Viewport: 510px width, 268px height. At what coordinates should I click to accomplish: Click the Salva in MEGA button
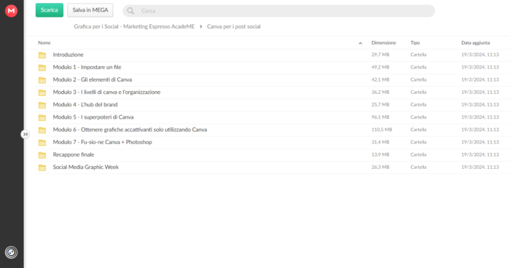90,10
